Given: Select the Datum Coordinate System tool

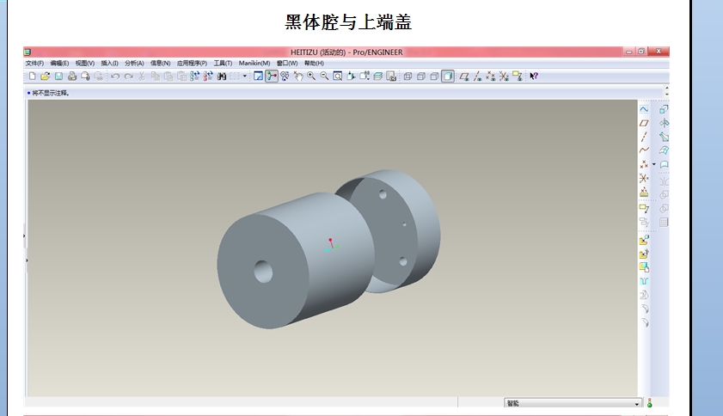Looking at the screenshot, I should (644, 178).
